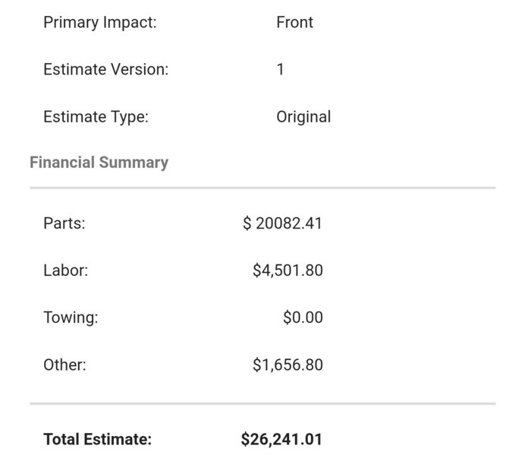Click the Financial Summary heading
Screen dimensions: 525x455
click(99, 163)
